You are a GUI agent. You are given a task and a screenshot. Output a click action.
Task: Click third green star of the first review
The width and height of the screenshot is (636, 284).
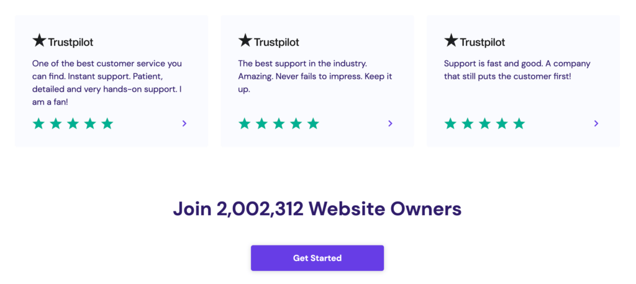[x=73, y=123]
